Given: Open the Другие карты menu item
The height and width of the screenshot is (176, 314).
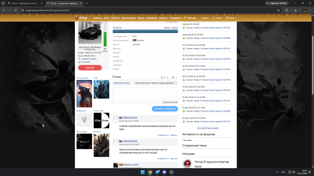Looking at the screenshot, I should click(128, 18).
